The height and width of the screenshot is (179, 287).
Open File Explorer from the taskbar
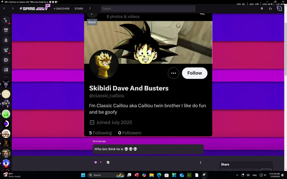pos(151,175)
